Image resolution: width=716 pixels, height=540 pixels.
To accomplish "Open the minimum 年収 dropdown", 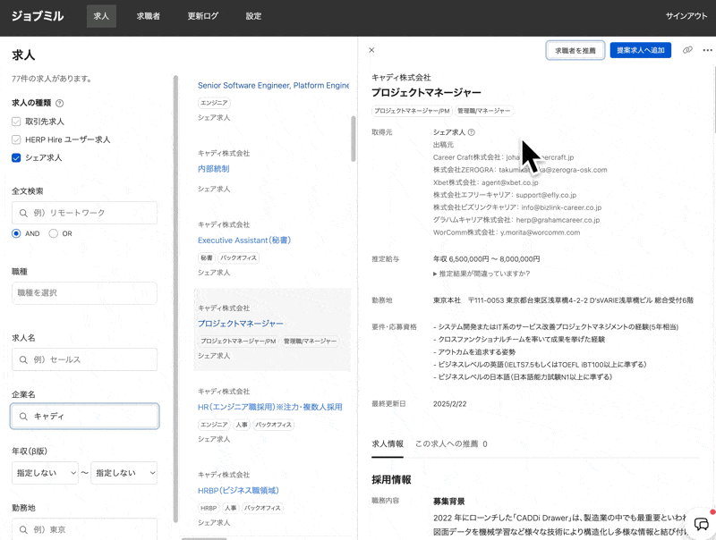I will pos(45,473).
